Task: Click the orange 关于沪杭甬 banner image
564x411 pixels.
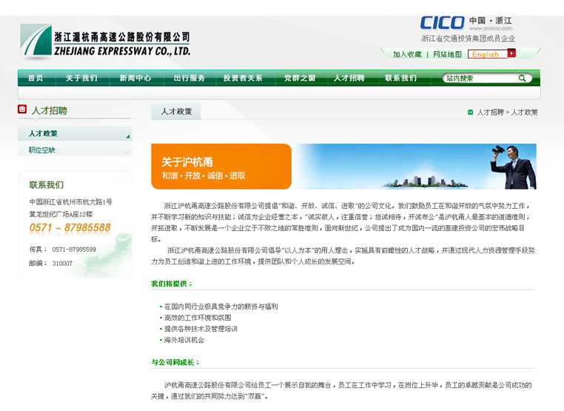Action: 221,167
